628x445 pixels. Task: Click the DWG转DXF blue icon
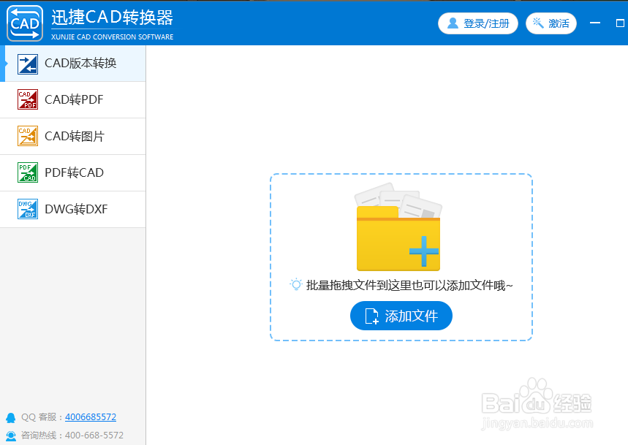coord(28,209)
